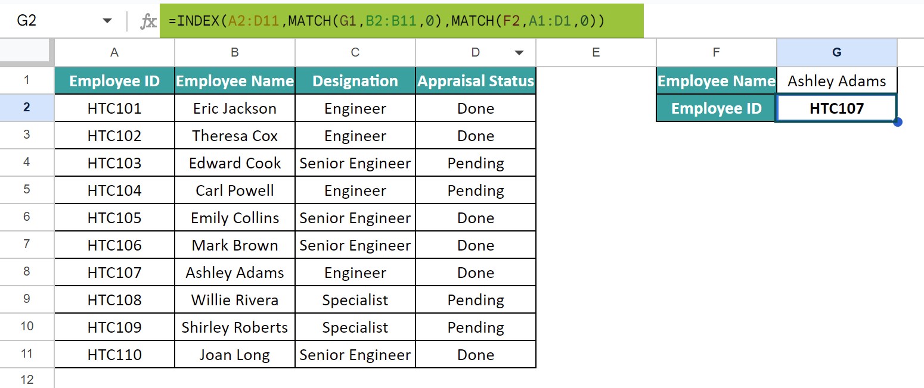Select cell HTC103 in column A
This screenshot has height=388, width=924.
[x=114, y=163]
